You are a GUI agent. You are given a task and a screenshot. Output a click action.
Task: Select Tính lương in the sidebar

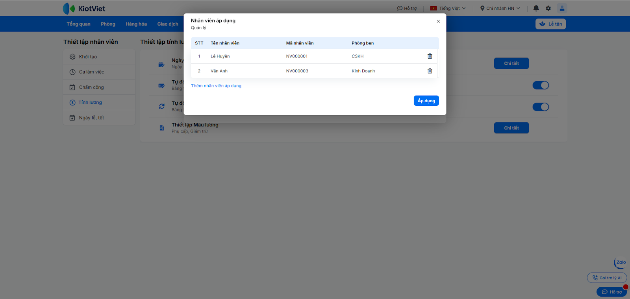(99, 102)
